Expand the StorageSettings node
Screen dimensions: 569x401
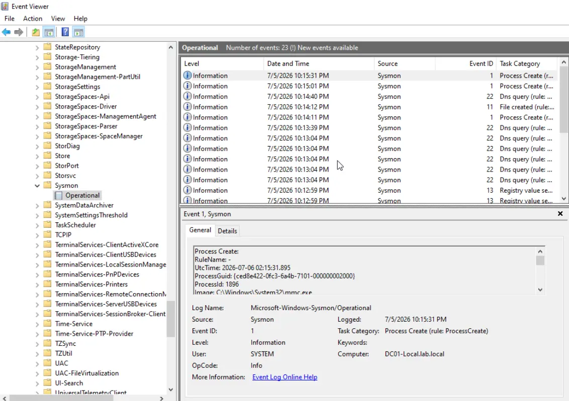tap(37, 87)
